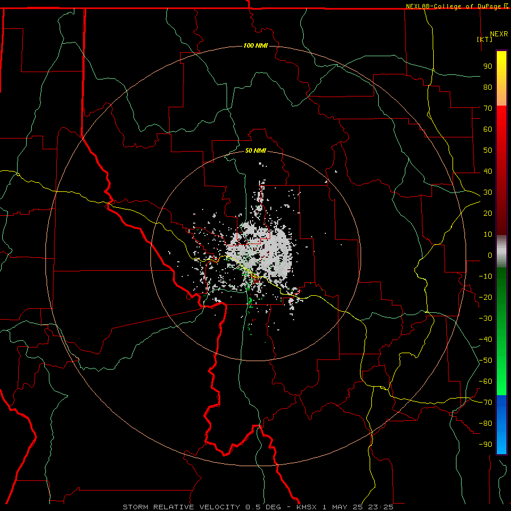The width and height of the screenshot is (511, 511).
Task: Click the -90 value on velocity scale
Action: 485,445
